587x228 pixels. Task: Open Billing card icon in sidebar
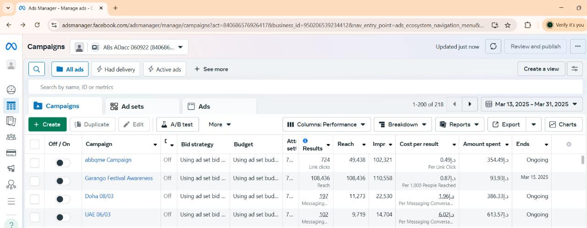11,153
